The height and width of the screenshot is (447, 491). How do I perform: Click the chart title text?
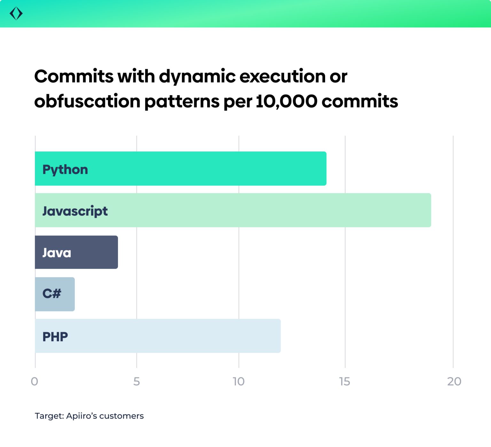217,89
